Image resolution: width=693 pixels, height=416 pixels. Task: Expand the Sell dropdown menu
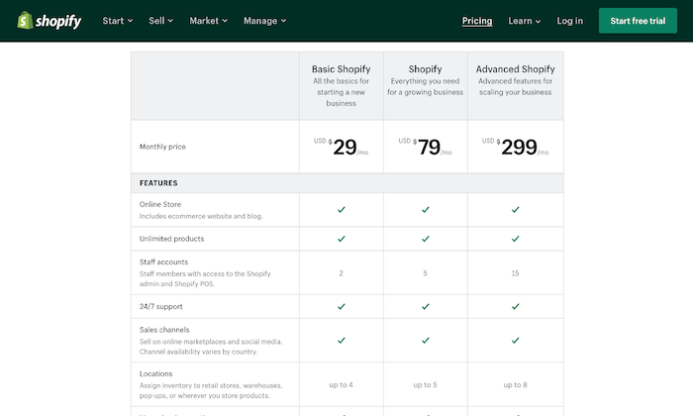[x=160, y=21]
